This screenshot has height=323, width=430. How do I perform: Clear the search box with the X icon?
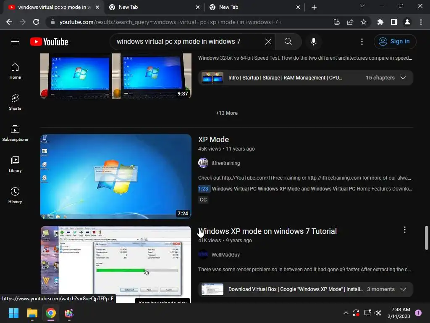tap(268, 42)
